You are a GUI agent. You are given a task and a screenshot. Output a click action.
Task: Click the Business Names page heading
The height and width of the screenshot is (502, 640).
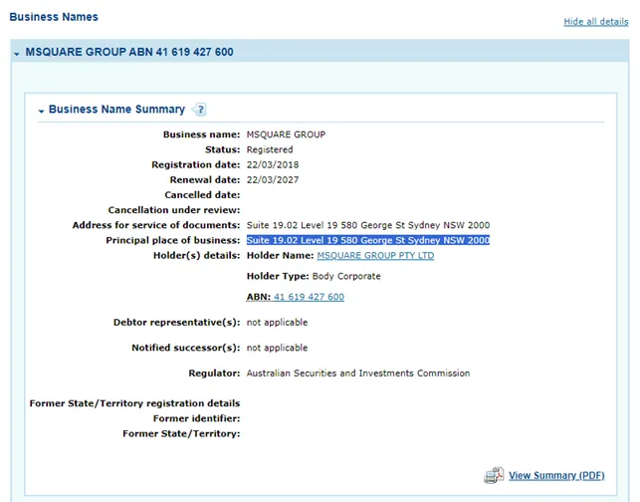click(x=54, y=17)
